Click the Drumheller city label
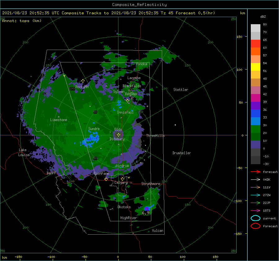Screen dimensions: 279x261 pos(182,153)
